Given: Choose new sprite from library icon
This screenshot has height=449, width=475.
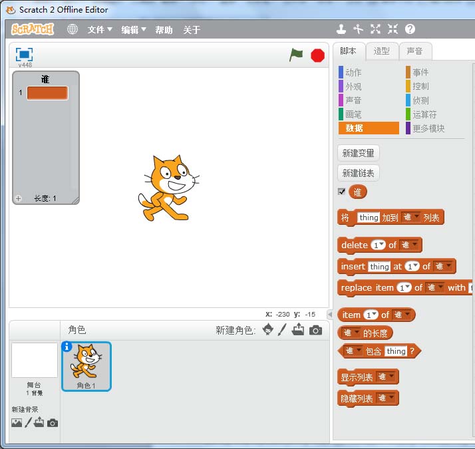Looking at the screenshot, I should pyautogui.click(x=267, y=329).
